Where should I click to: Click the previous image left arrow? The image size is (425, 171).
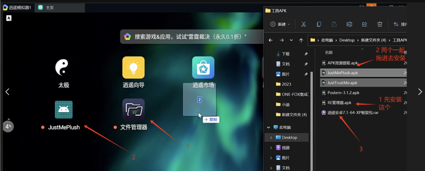[8, 92]
